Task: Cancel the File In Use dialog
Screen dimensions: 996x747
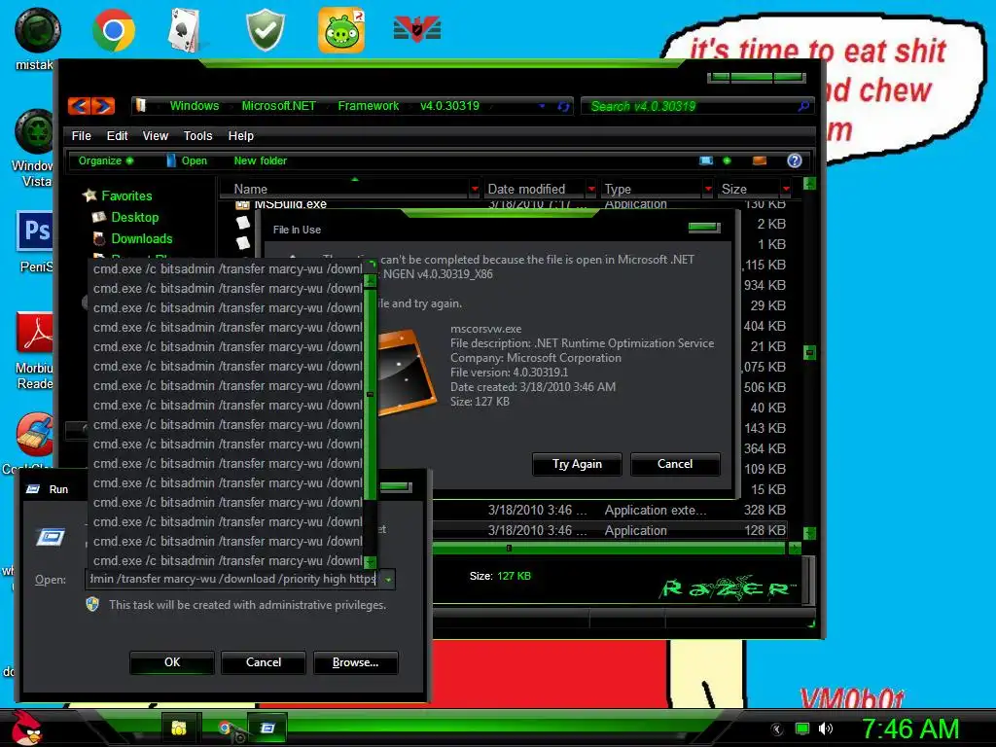Action: [x=675, y=464]
